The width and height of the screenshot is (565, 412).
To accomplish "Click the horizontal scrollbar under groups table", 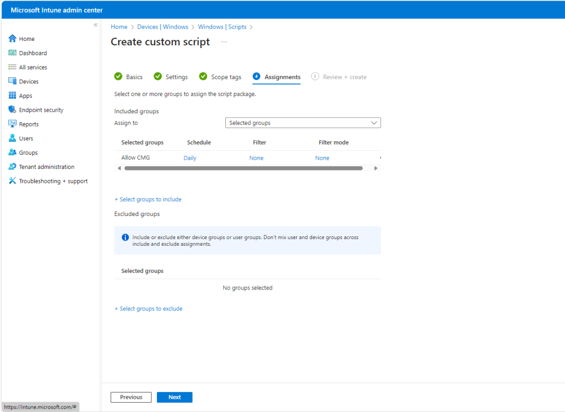I will pyautogui.click(x=243, y=168).
